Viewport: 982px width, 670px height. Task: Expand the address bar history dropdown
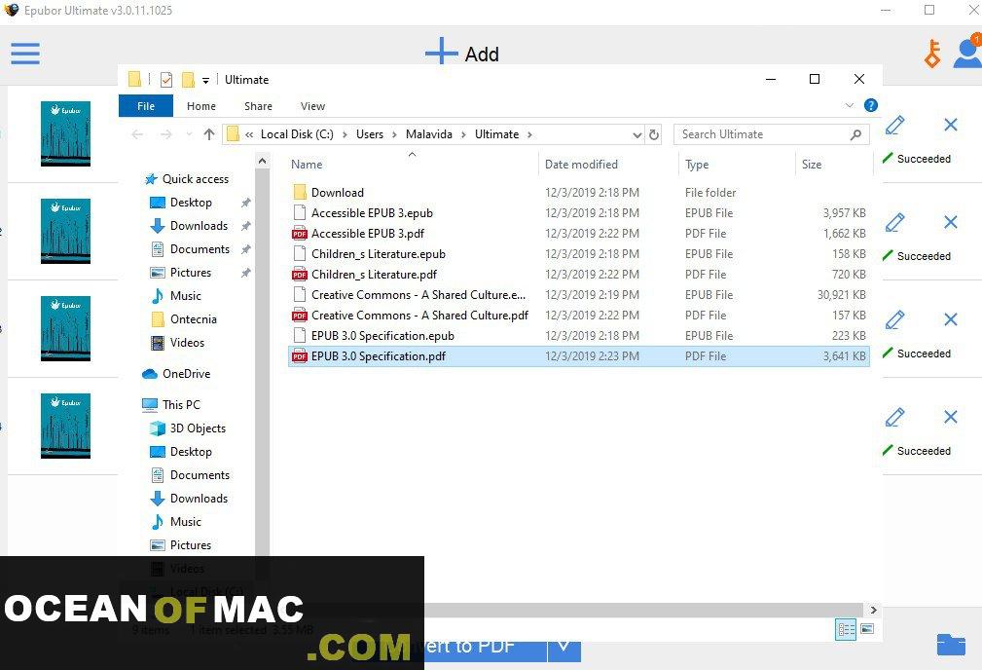tap(636, 134)
